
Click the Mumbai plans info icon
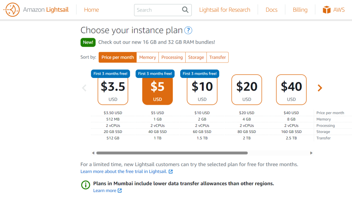coord(85,185)
